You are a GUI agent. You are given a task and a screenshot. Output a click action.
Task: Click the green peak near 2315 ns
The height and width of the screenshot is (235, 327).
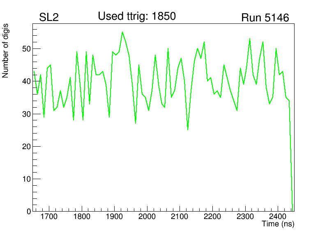tap(250, 39)
